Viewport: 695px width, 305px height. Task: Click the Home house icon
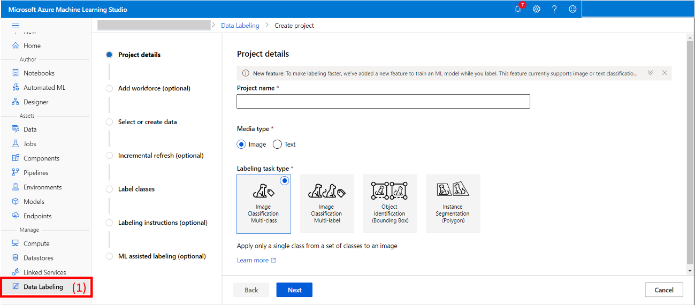tap(16, 45)
